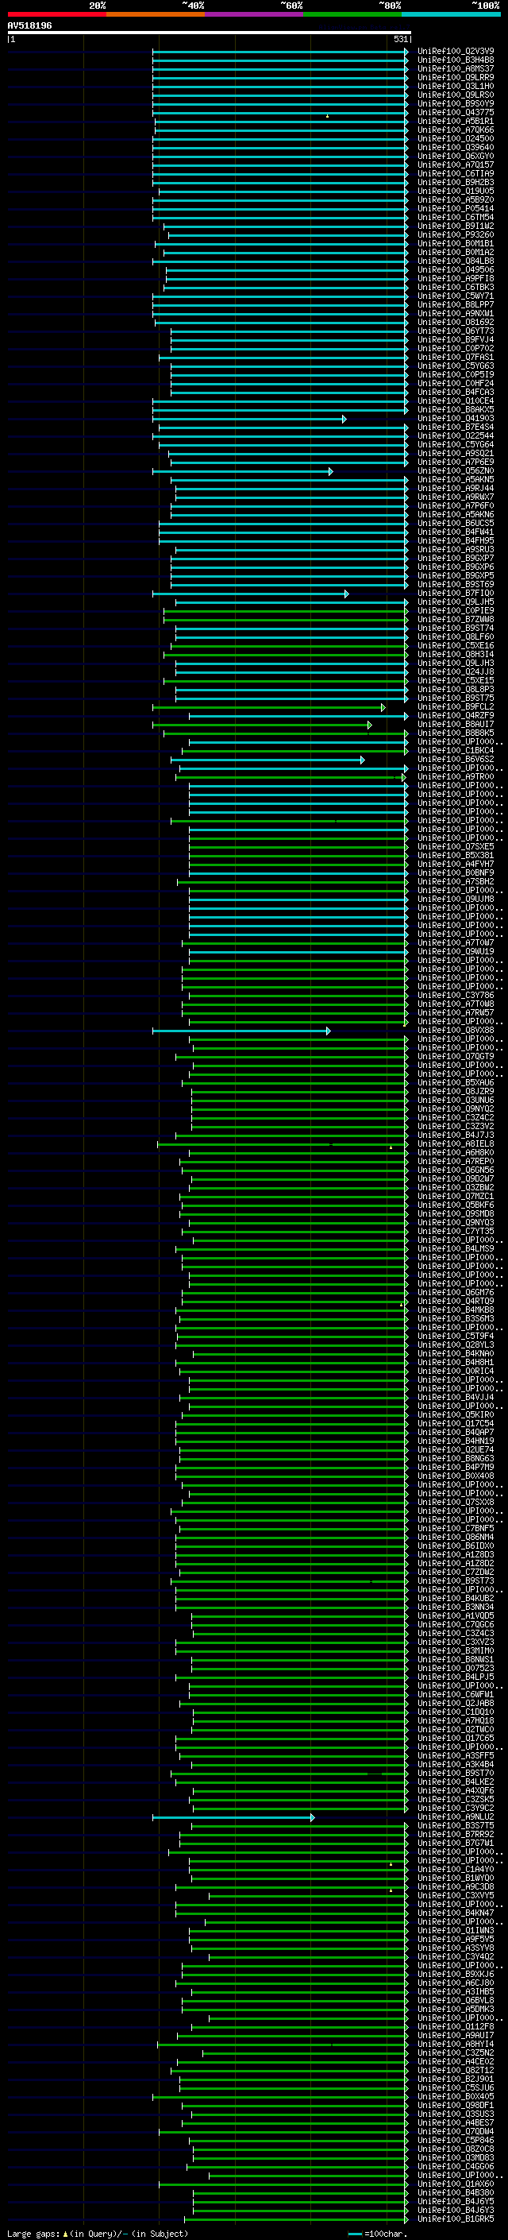Click the orange ~40% identity legend segment
The height and width of the screenshot is (2240, 508).
156,14
